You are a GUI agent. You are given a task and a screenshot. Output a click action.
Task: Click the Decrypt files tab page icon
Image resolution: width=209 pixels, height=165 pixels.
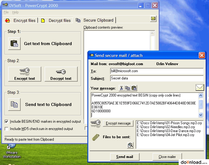pyautogui.click(x=43, y=21)
